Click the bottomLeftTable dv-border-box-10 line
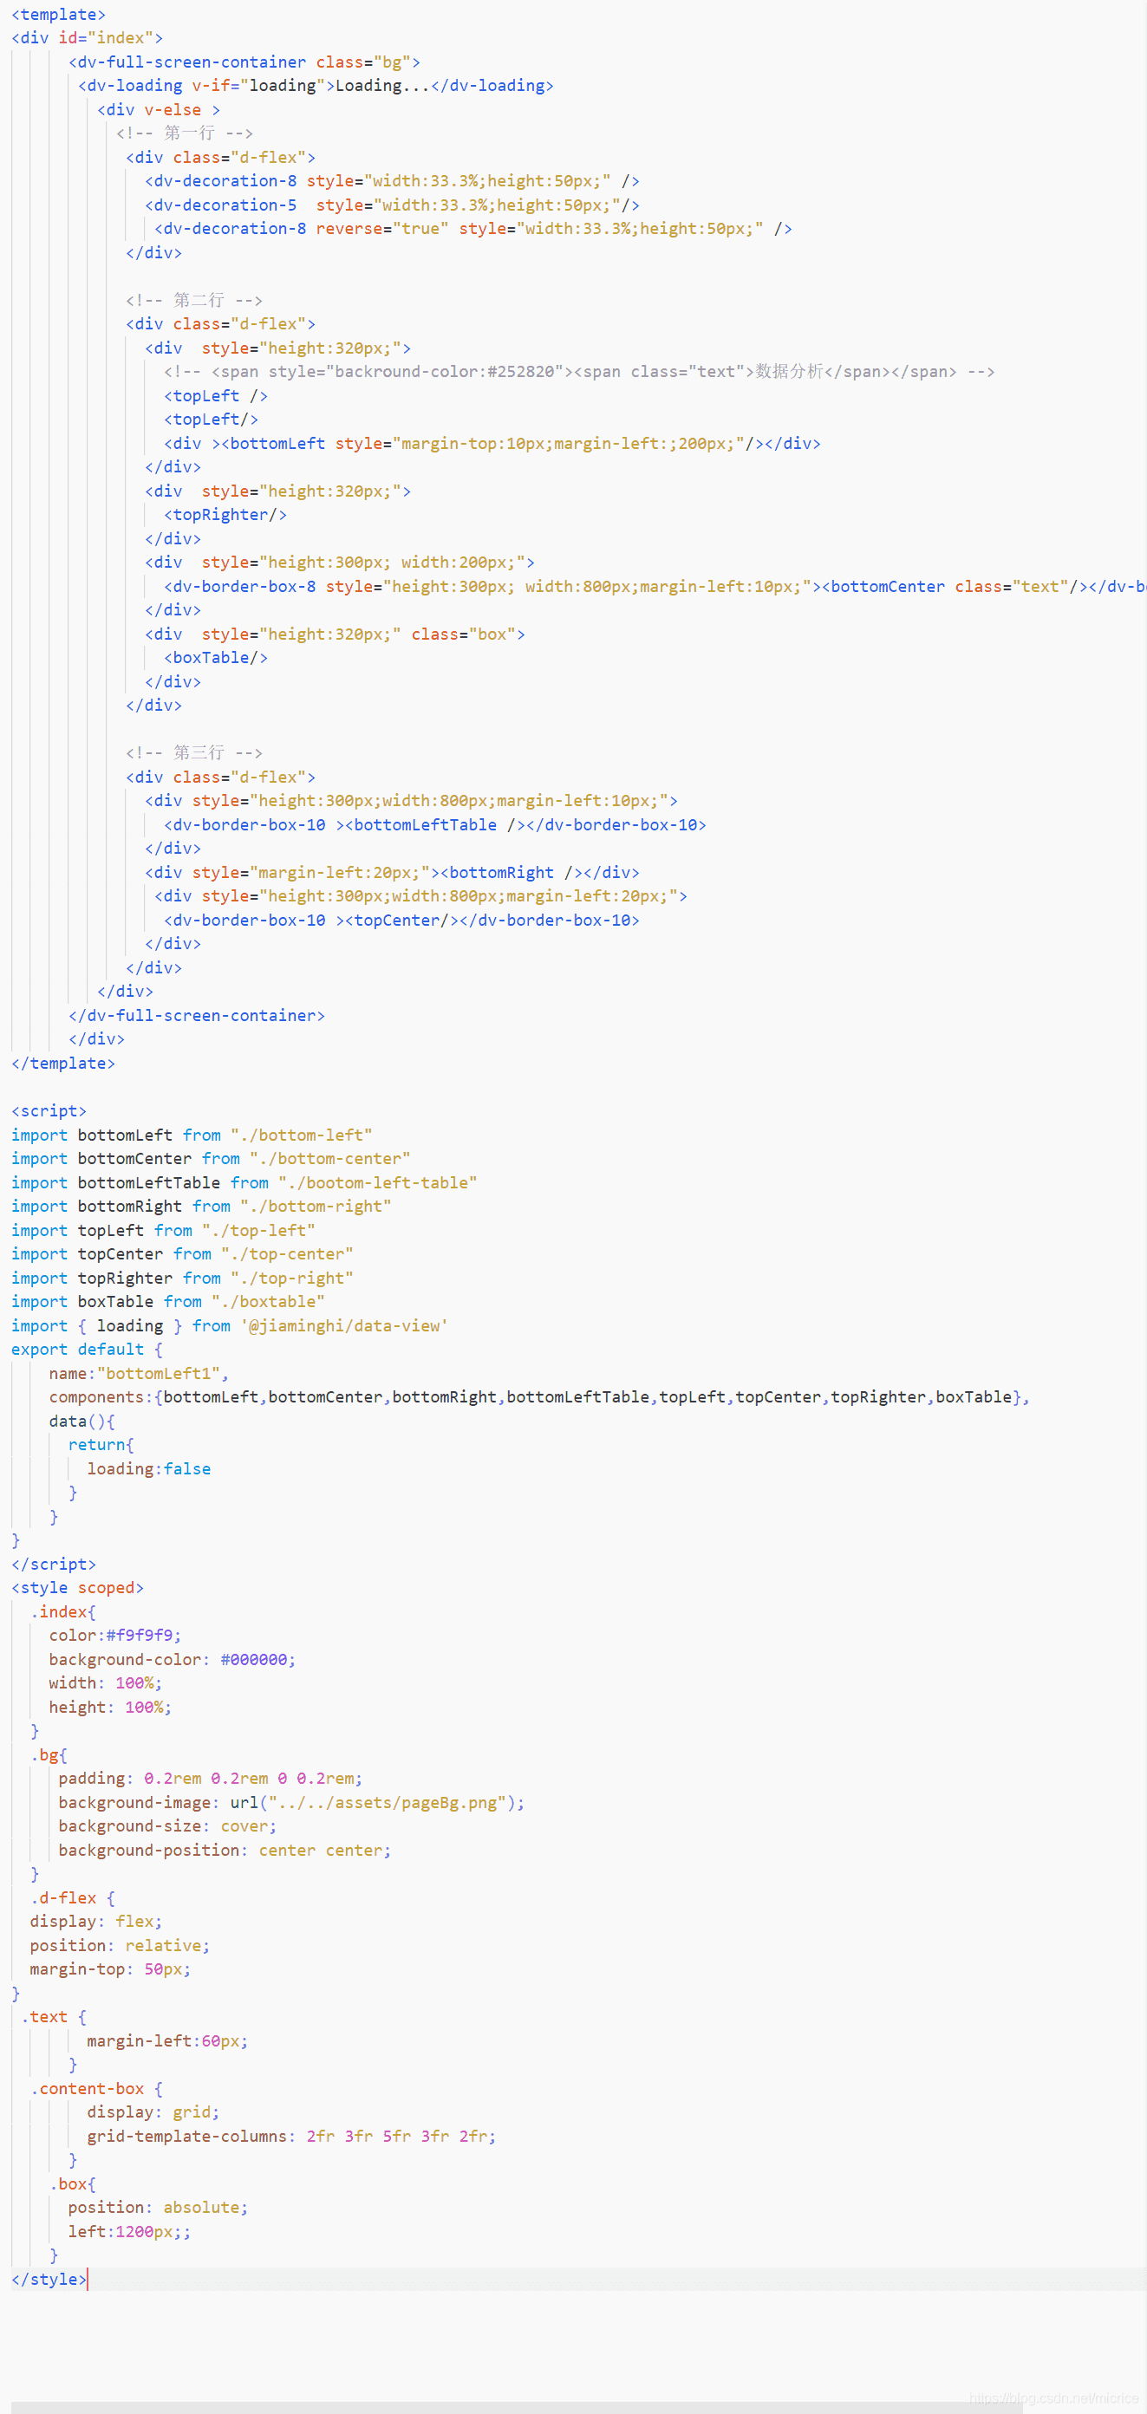The height and width of the screenshot is (2414, 1147). [435, 824]
